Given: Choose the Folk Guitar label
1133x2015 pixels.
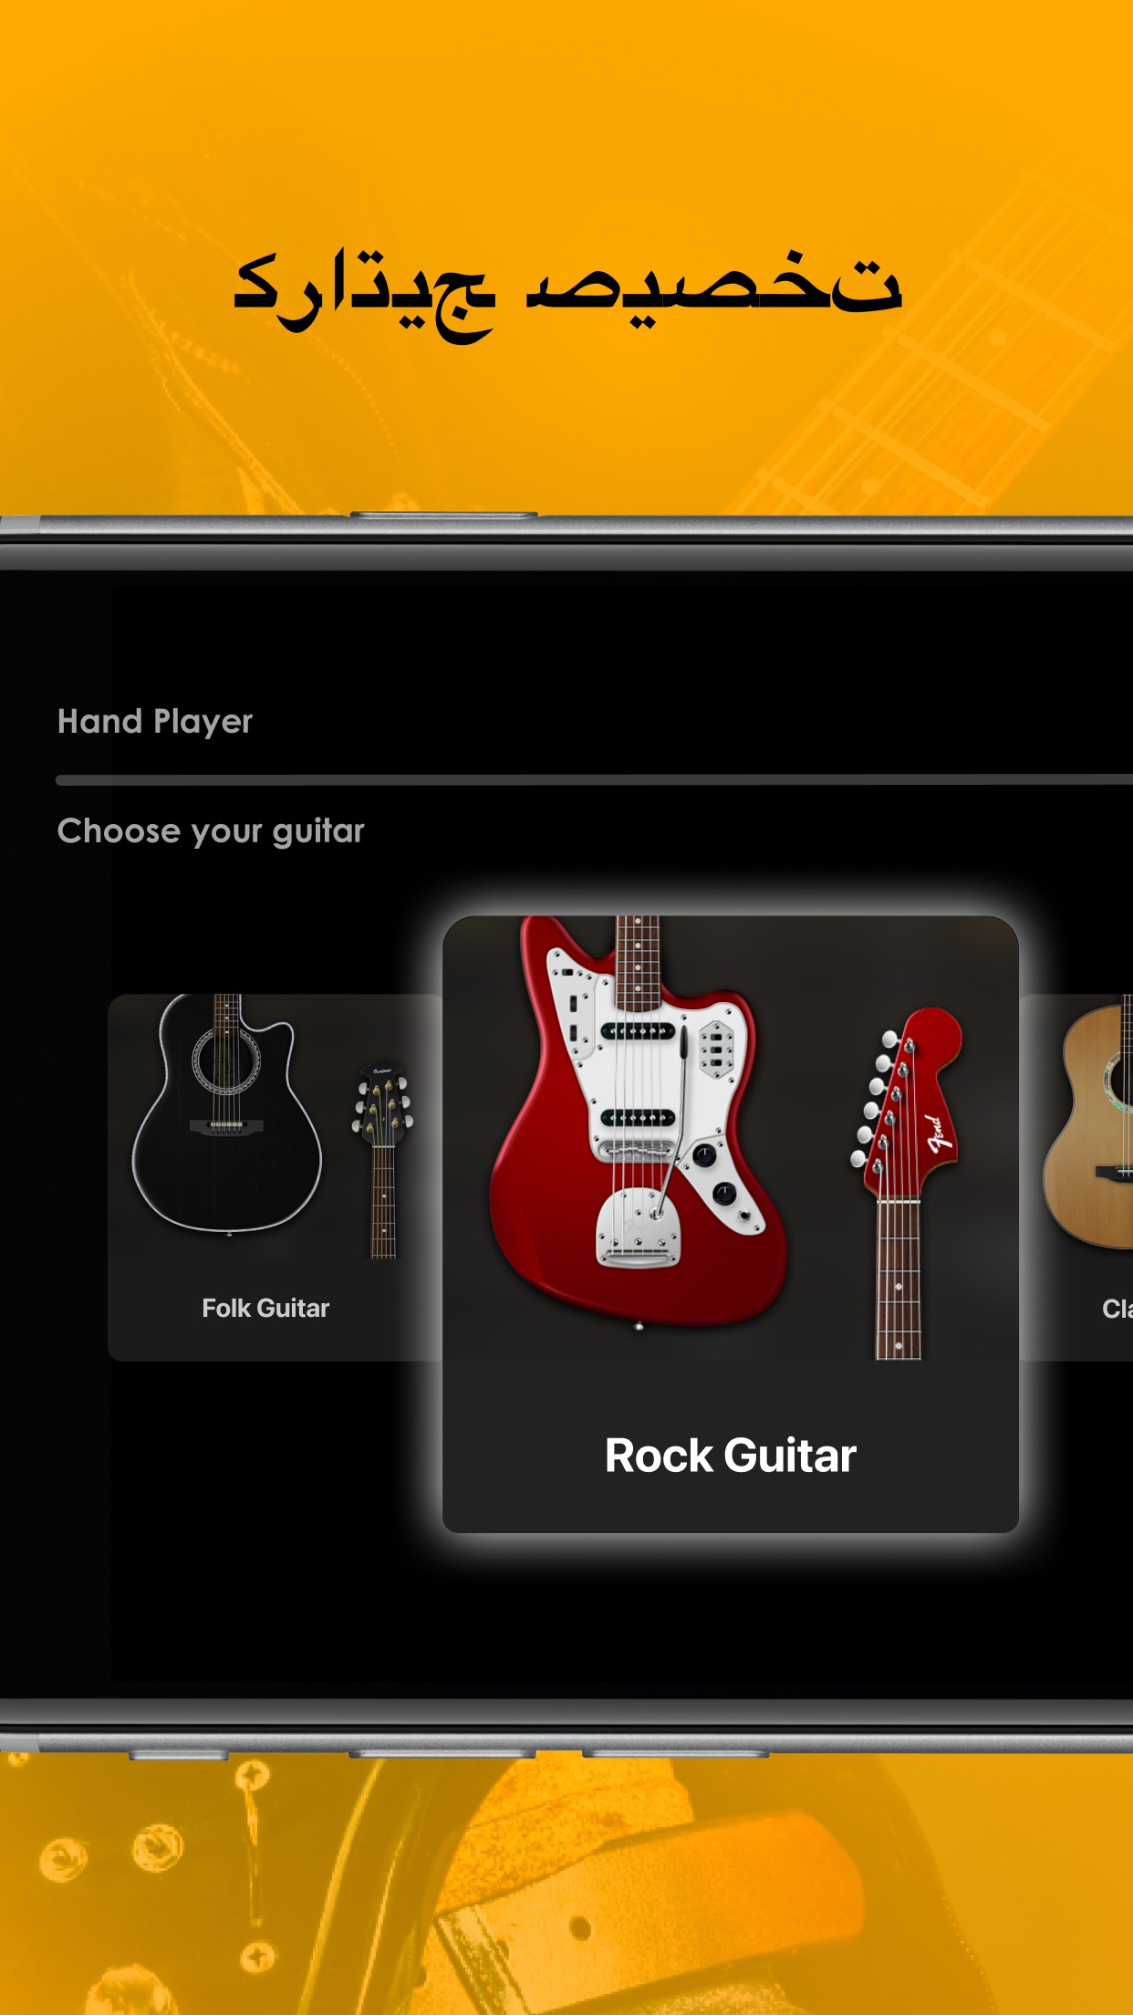Looking at the screenshot, I should [265, 1308].
